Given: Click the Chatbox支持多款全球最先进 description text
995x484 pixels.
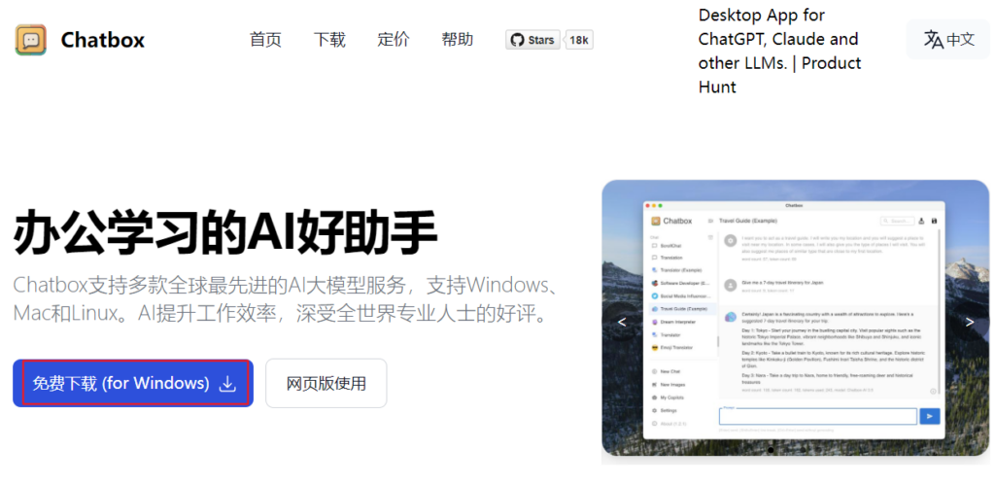Looking at the screenshot, I should tap(285, 298).
